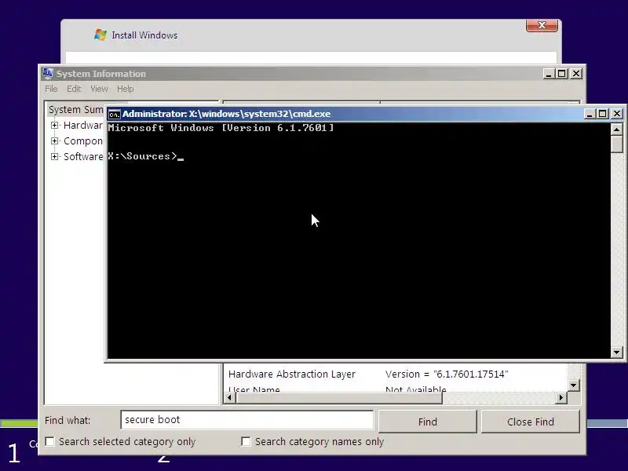This screenshot has width=628, height=471.
Task: Click the Close Find button
Action: pyautogui.click(x=531, y=422)
